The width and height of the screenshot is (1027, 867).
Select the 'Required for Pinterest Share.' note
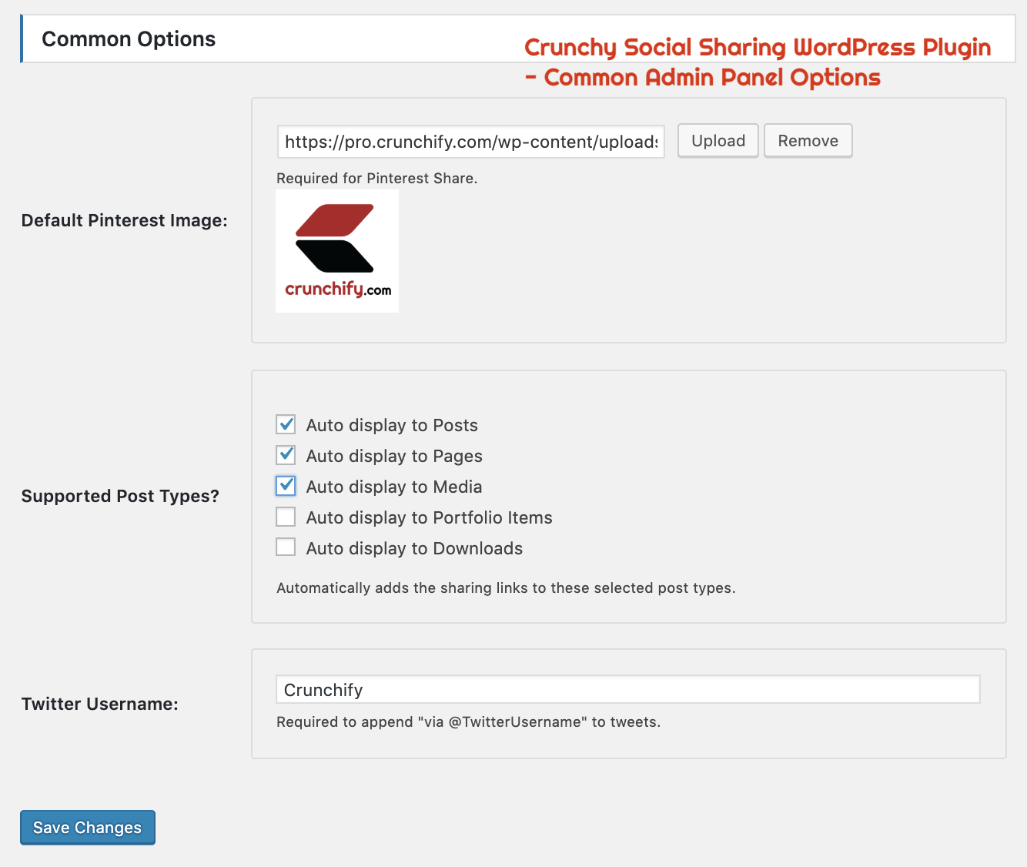pos(377,179)
